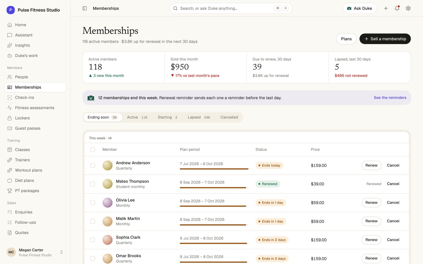Screen dimensions: 423x264
Task: Focus the Search or ask Duke field
Action: [x=231, y=8]
